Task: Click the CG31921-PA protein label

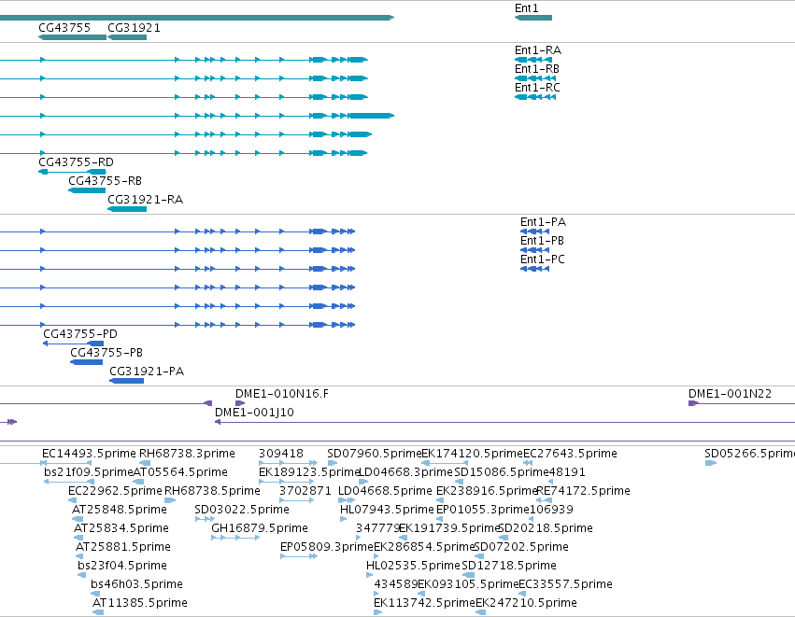Action: (x=147, y=372)
